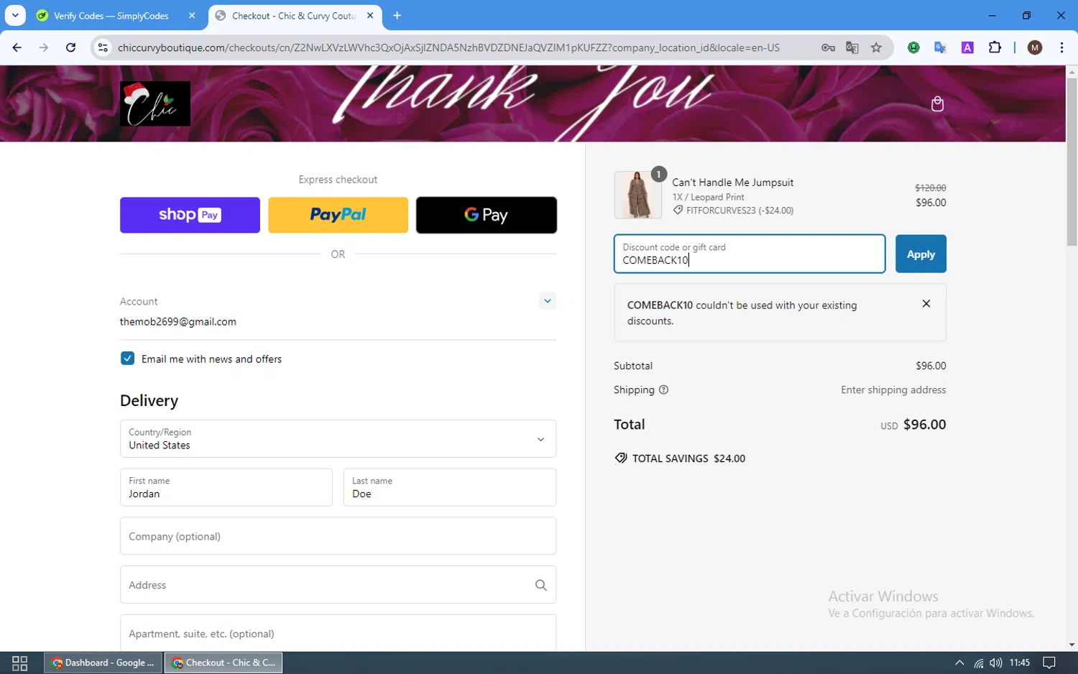The width and height of the screenshot is (1078, 674).
Task: Apply the COMEBACK10 discount code
Action: point(921,254)
